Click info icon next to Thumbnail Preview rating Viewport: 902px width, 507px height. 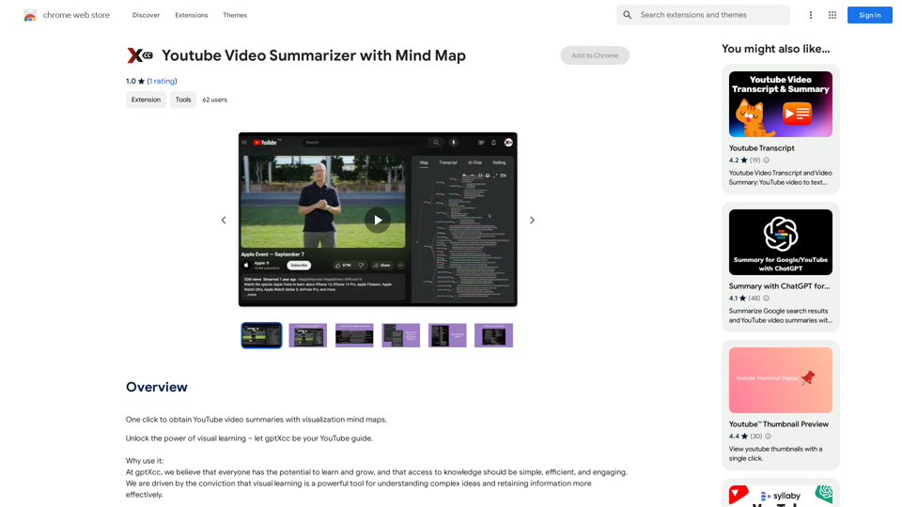coord(768,437)
